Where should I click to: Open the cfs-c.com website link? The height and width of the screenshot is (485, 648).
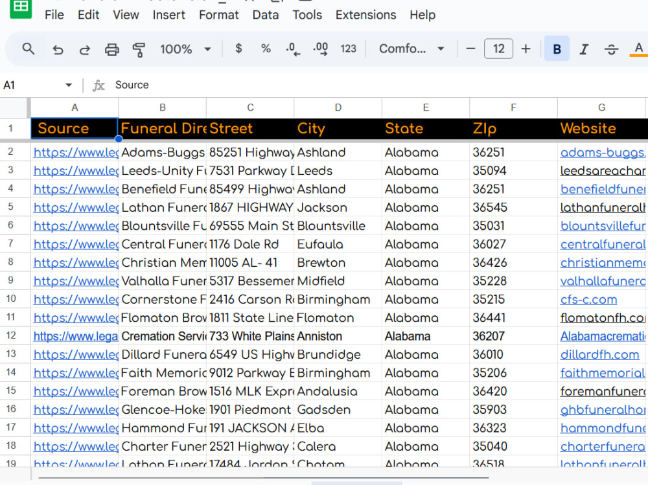(588, 300)
